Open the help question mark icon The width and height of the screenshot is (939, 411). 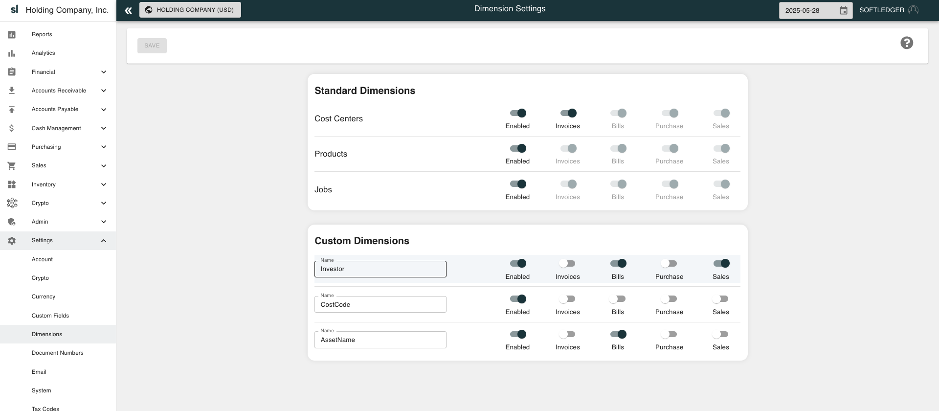coord(907,43)
